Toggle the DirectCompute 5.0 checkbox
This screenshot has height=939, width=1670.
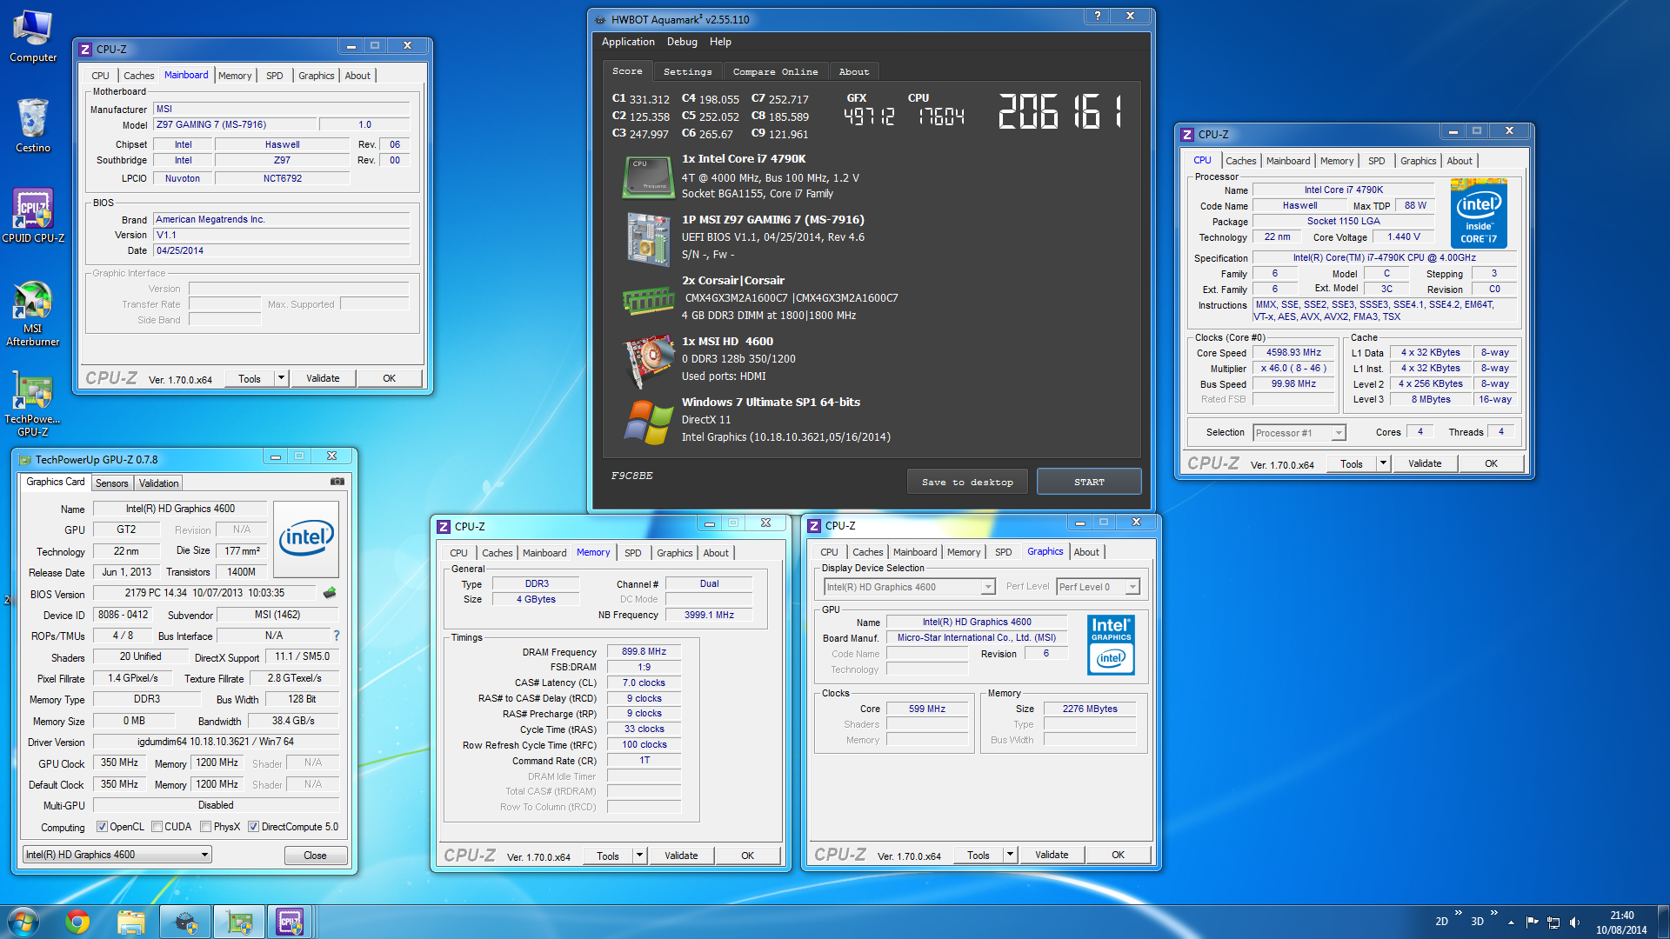coord(253,827)
